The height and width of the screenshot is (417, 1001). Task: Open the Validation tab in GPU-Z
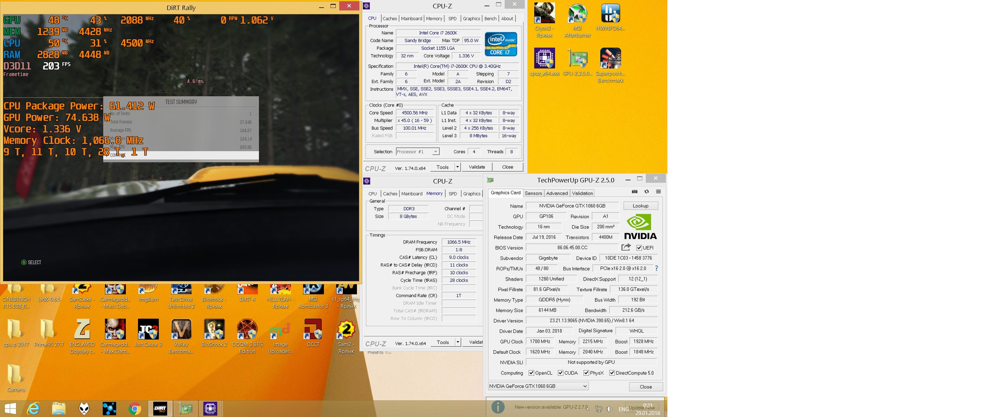tap(582, 193)
